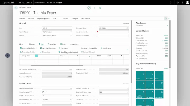The height and width of the screenshot is (106, 190).
Task: Click Less options in Lines bar
Action: pos(74,44)
